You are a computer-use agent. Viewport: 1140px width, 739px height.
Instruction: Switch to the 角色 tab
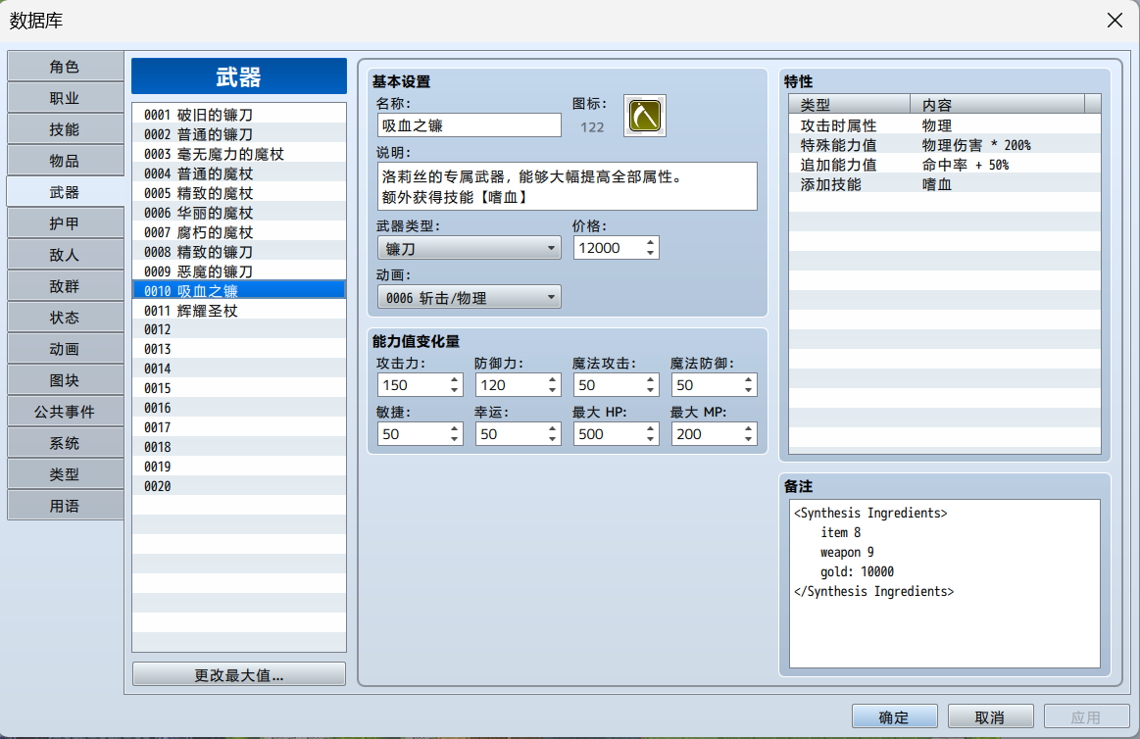click(x=65, y=67)
